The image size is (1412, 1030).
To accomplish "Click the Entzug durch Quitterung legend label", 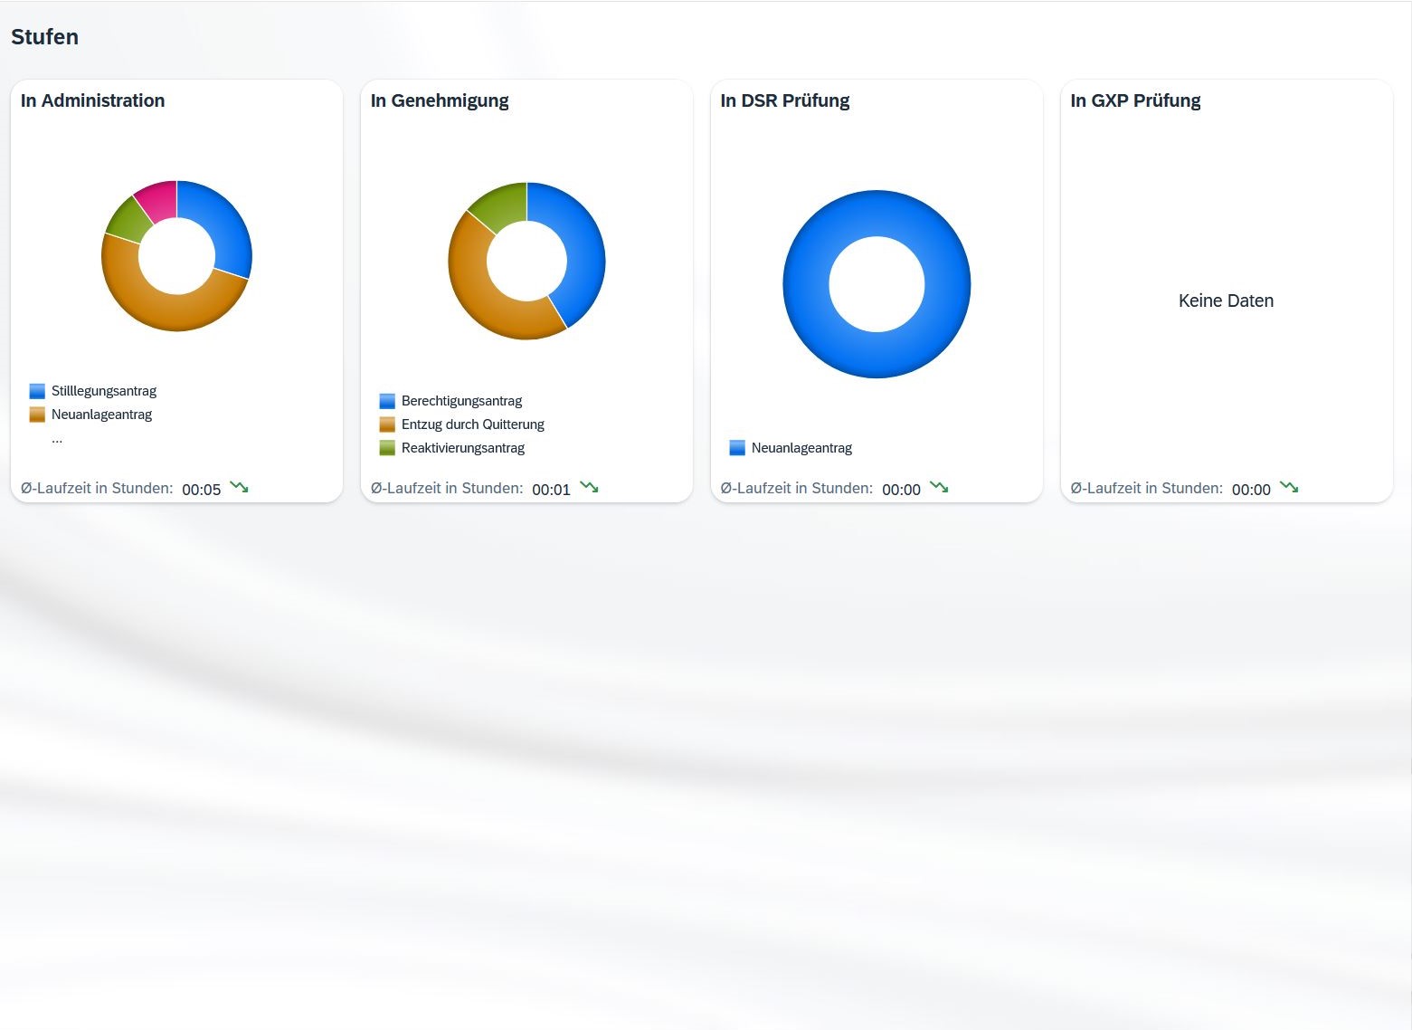I will [x=472, y=424].
